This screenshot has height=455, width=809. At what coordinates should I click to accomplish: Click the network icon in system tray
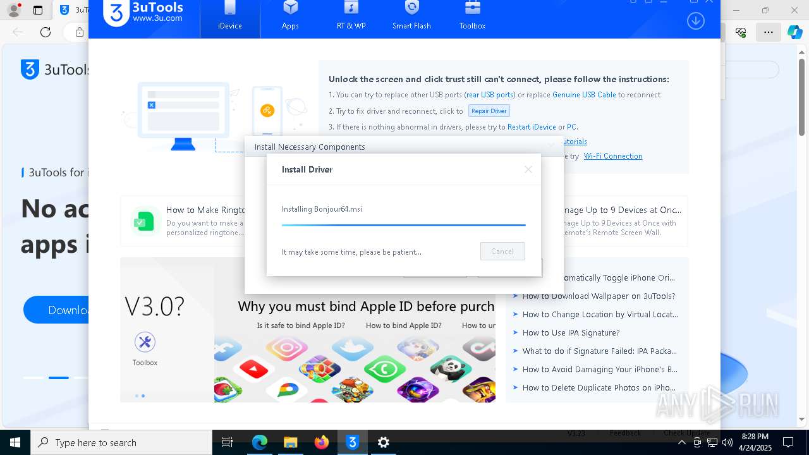[712, 442]
